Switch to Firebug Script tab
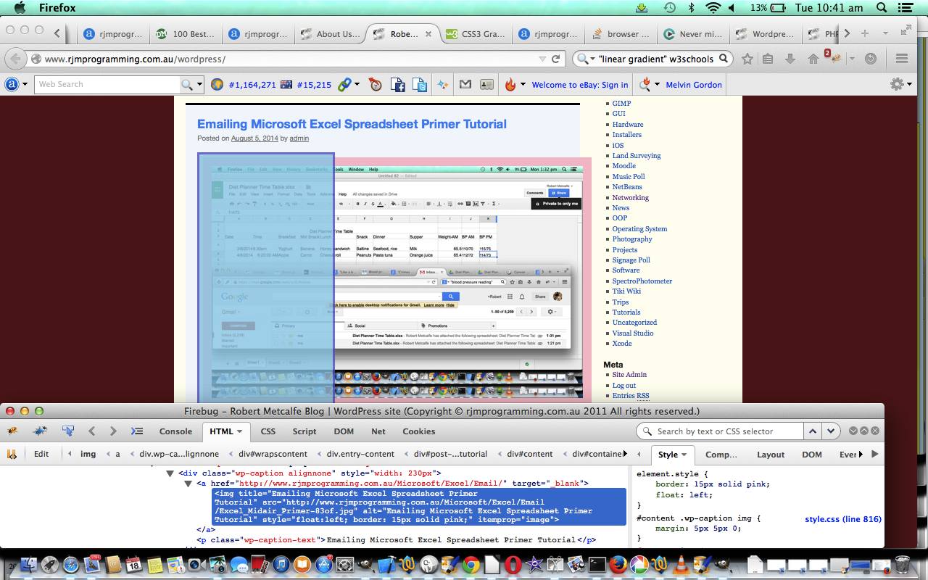The height and width of the screenshot is (580, 928). [304, 431]
